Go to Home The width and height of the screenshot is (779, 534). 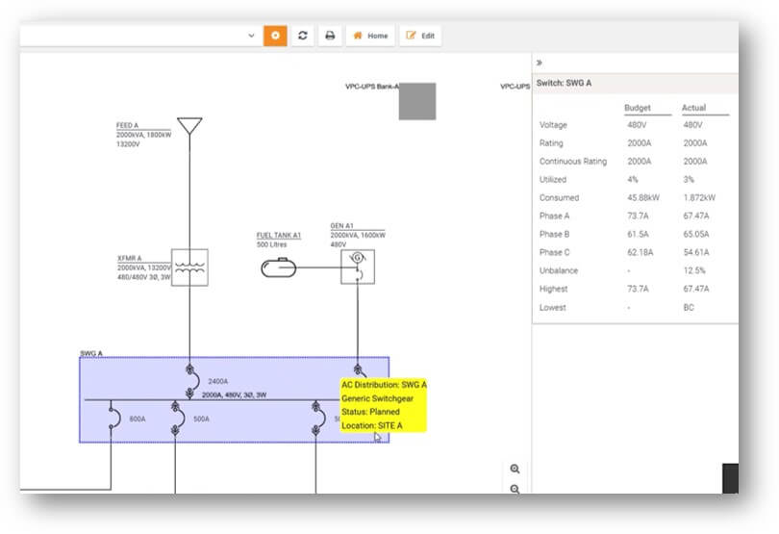(370, 36)
